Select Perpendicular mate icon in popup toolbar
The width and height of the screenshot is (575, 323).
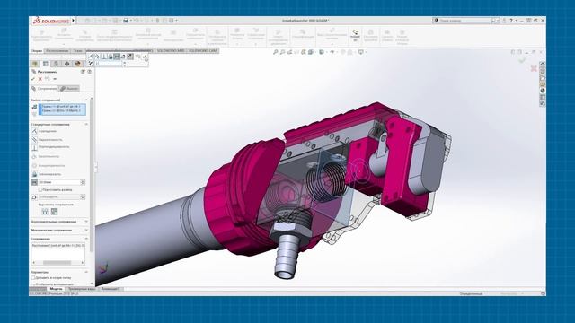[104, 57]
